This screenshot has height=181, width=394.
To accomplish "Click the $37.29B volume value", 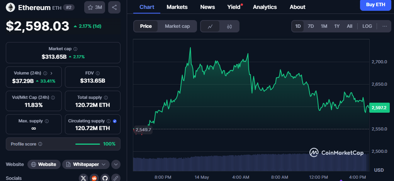I will point(23,81).
